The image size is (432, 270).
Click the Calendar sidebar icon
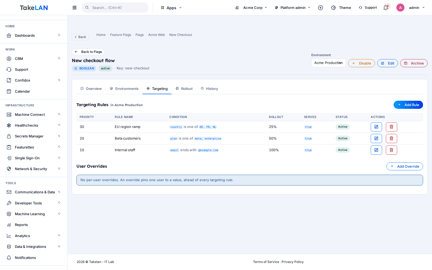coord(9,91)
